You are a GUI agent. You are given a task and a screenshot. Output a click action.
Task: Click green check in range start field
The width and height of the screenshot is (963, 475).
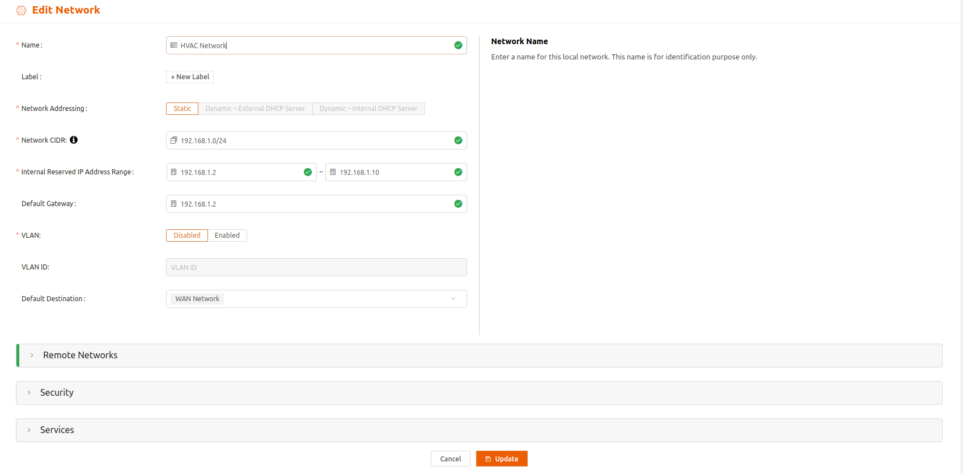click(x=308, y=172)
